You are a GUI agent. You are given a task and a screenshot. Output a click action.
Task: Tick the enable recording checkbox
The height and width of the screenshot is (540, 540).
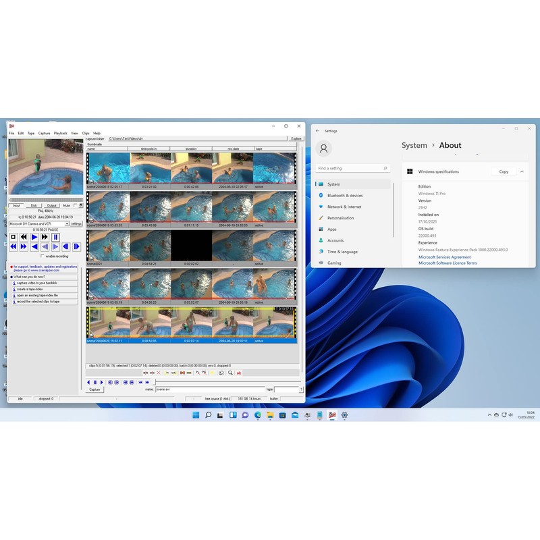[43, 256]
